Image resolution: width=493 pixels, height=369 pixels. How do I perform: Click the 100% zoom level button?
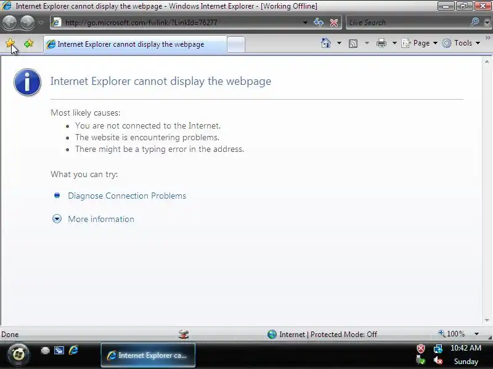452,333
